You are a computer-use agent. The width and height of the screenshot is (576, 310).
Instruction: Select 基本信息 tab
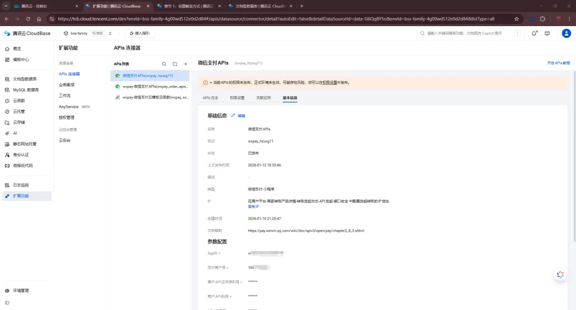coord(290,98)
